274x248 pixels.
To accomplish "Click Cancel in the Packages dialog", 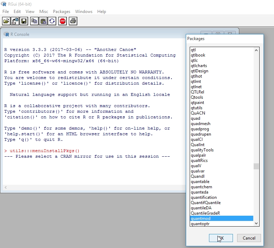I will [249, 238].
